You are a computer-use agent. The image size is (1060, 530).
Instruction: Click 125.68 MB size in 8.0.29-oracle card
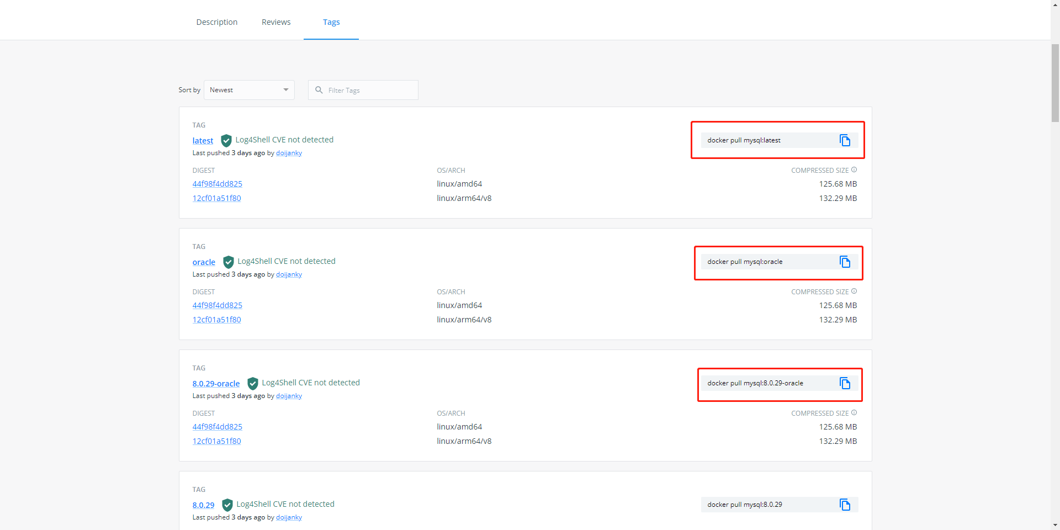838,427
